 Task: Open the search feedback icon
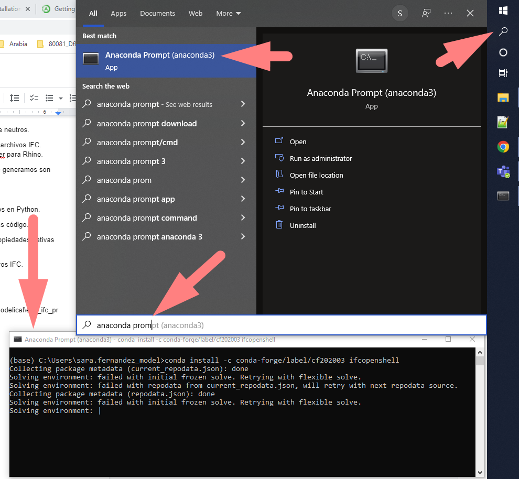426,13
